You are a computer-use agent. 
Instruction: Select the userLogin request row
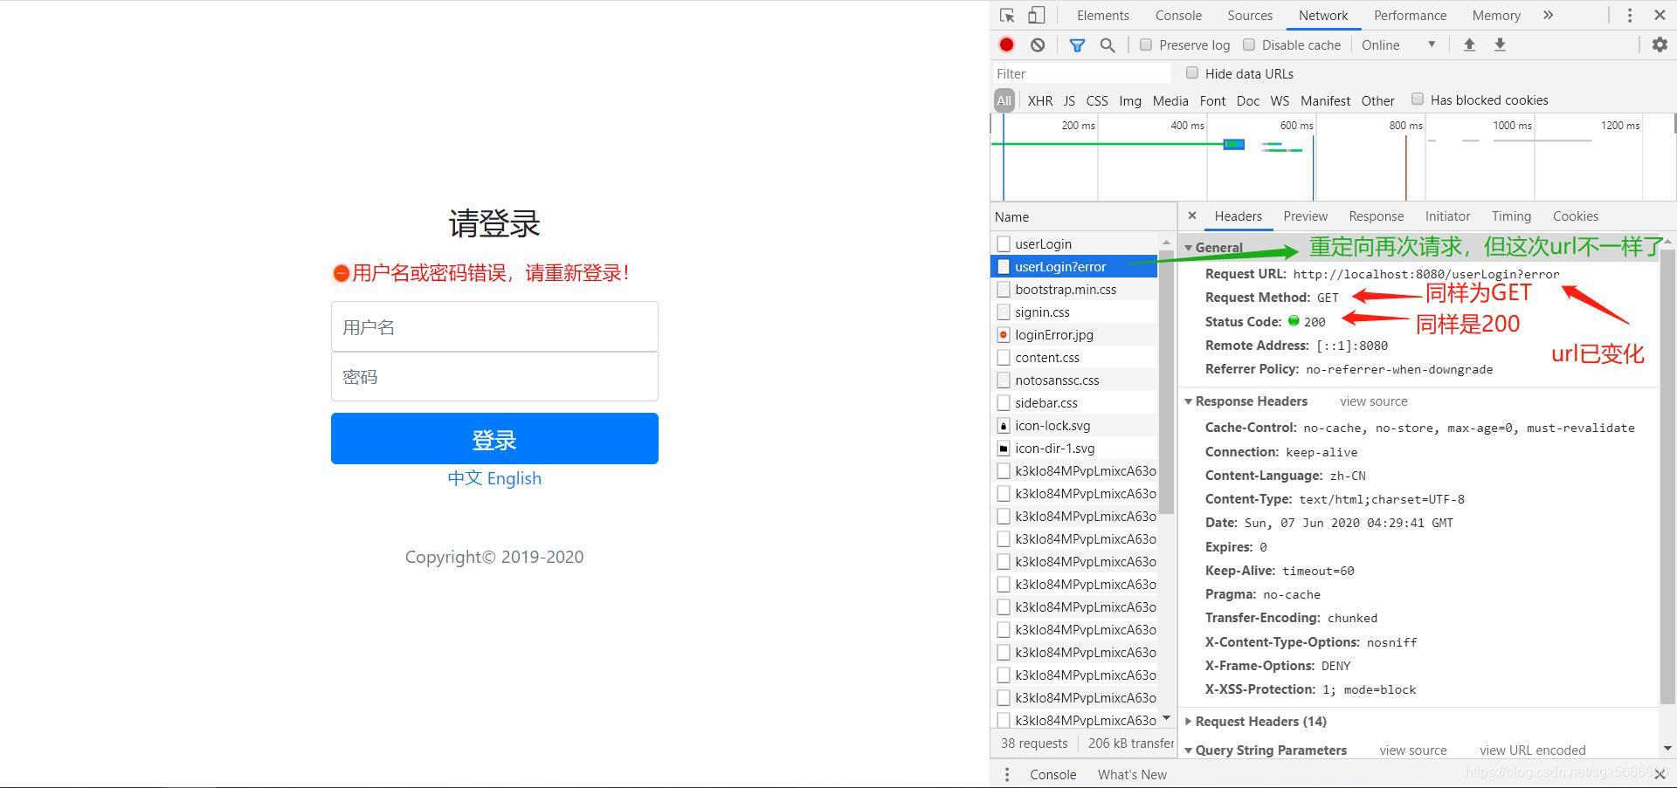1074,243
